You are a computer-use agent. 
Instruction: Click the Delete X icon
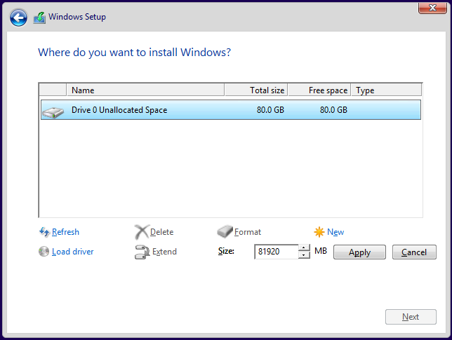click(142, 232)
